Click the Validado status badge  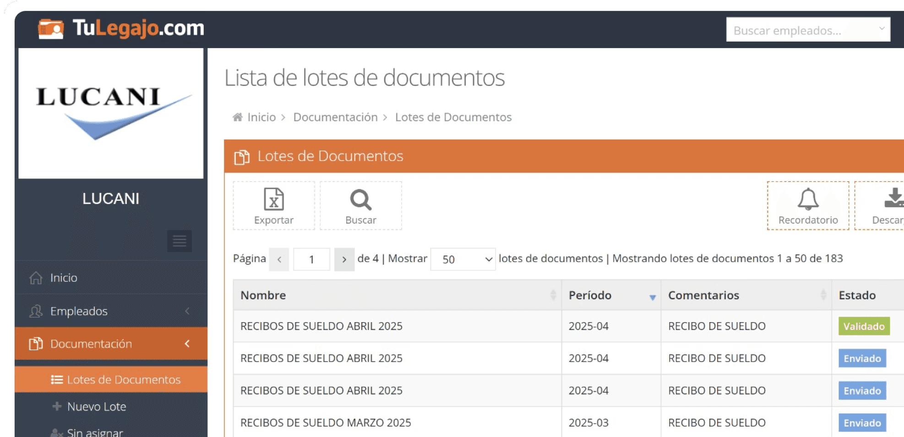pos(864,326)
